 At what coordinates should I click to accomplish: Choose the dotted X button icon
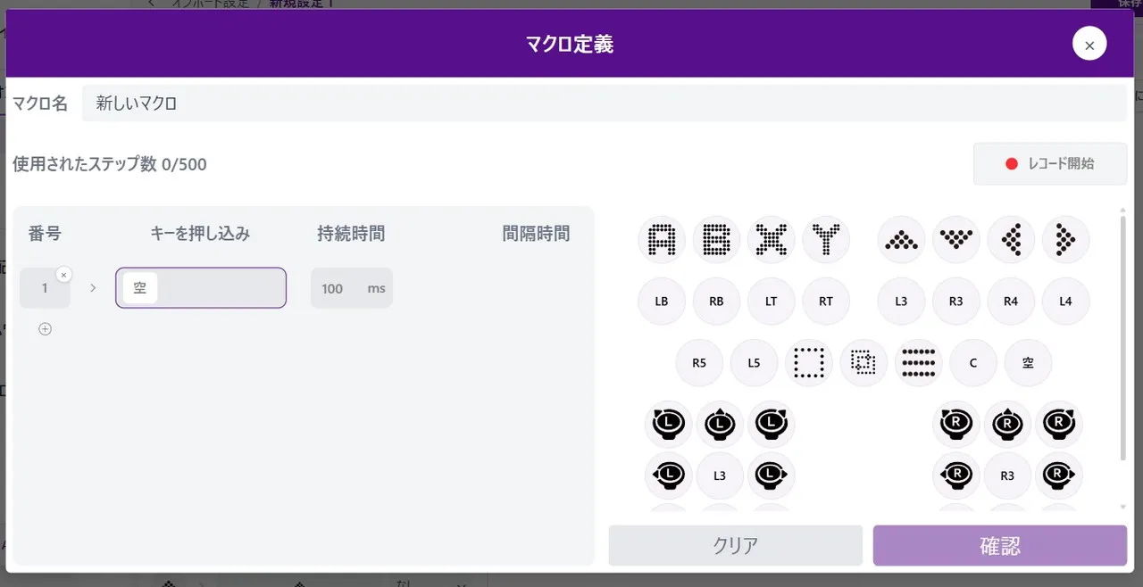point(772,239)
